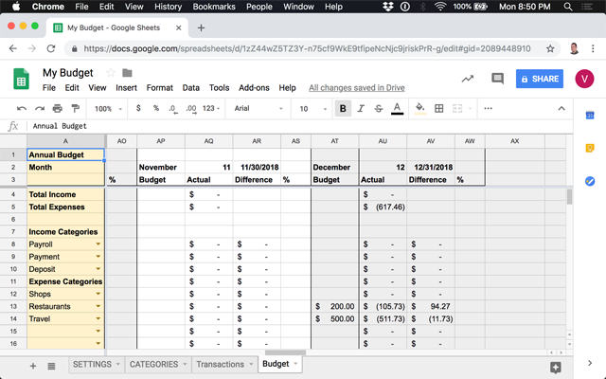
Task: Open the borders tool
Action: (438, 109)
